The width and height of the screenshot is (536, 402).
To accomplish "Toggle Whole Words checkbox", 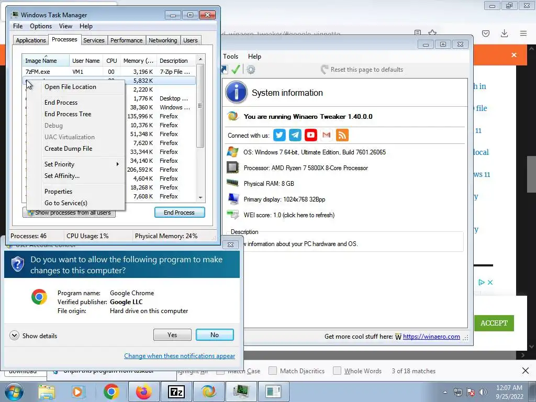I will [337, 371].
